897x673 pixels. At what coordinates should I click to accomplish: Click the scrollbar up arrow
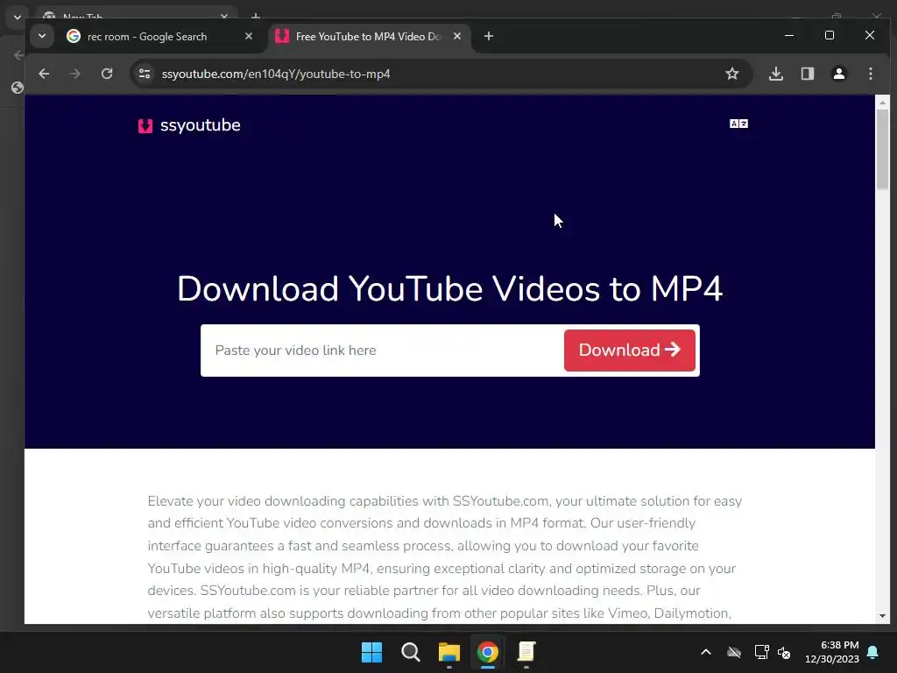(x=882, y=103)
